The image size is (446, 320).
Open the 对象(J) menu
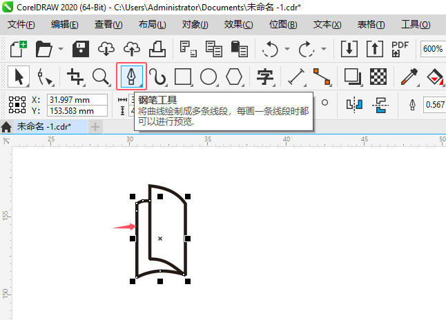pos(195,24)
